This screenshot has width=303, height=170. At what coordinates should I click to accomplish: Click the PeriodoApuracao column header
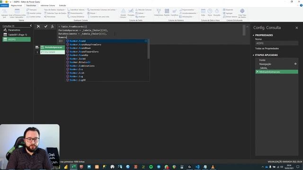(53, 47)
